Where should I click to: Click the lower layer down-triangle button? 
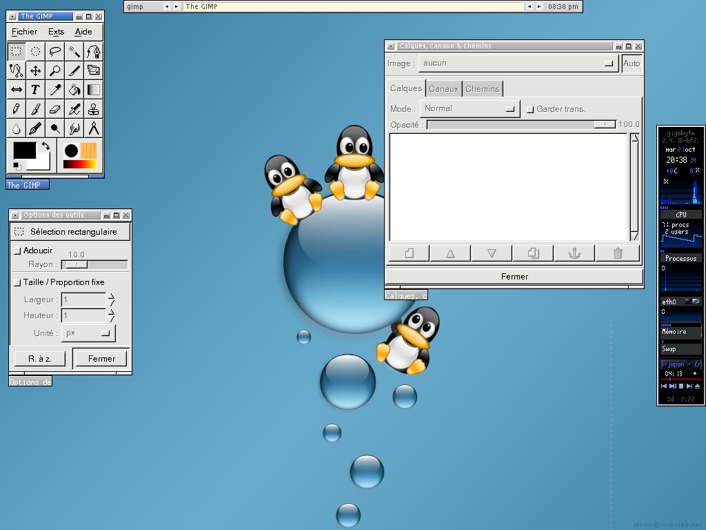492,253
